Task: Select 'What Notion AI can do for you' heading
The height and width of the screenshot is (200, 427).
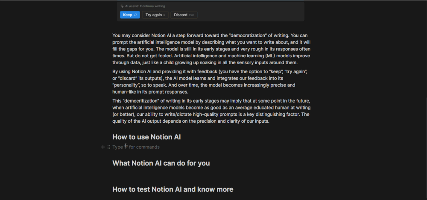Action: [x=161, y=163]
